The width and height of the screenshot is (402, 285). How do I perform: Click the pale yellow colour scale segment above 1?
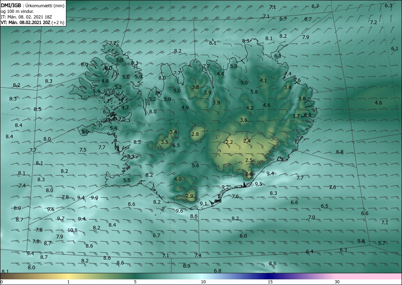[68, 276]
